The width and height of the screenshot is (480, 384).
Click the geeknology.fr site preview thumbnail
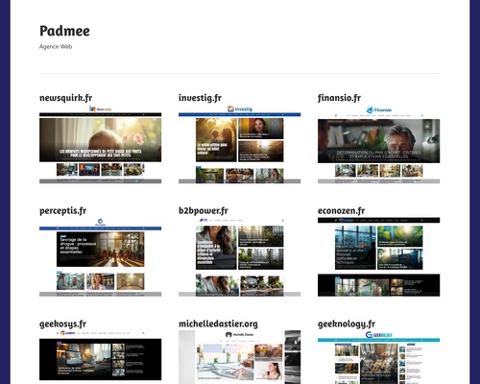pos(379,357)
